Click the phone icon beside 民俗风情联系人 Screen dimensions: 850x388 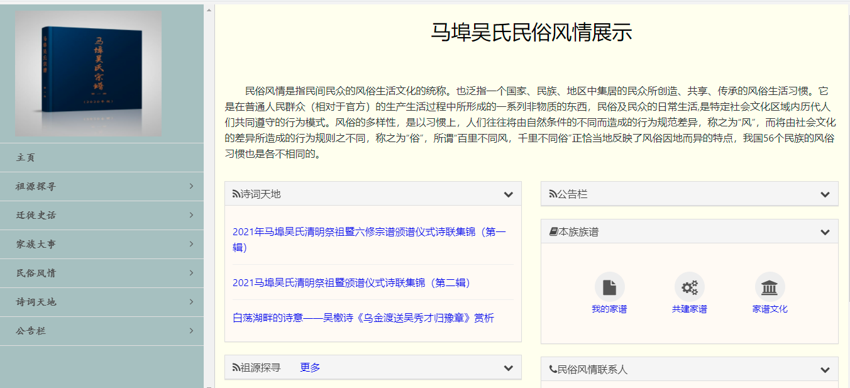[x=553, y=370]
